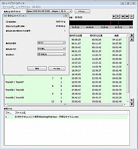138x149 pixels.
Task: Click the 開始 start button in dialog
Action: pyautogui.click(x=37, y=69)
